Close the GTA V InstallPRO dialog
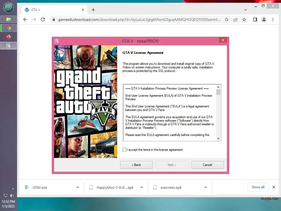The image size is (281, 211). click(223, 40)
